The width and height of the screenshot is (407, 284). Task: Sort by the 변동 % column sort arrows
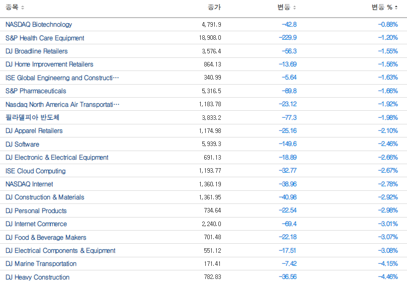coord(396,8)
